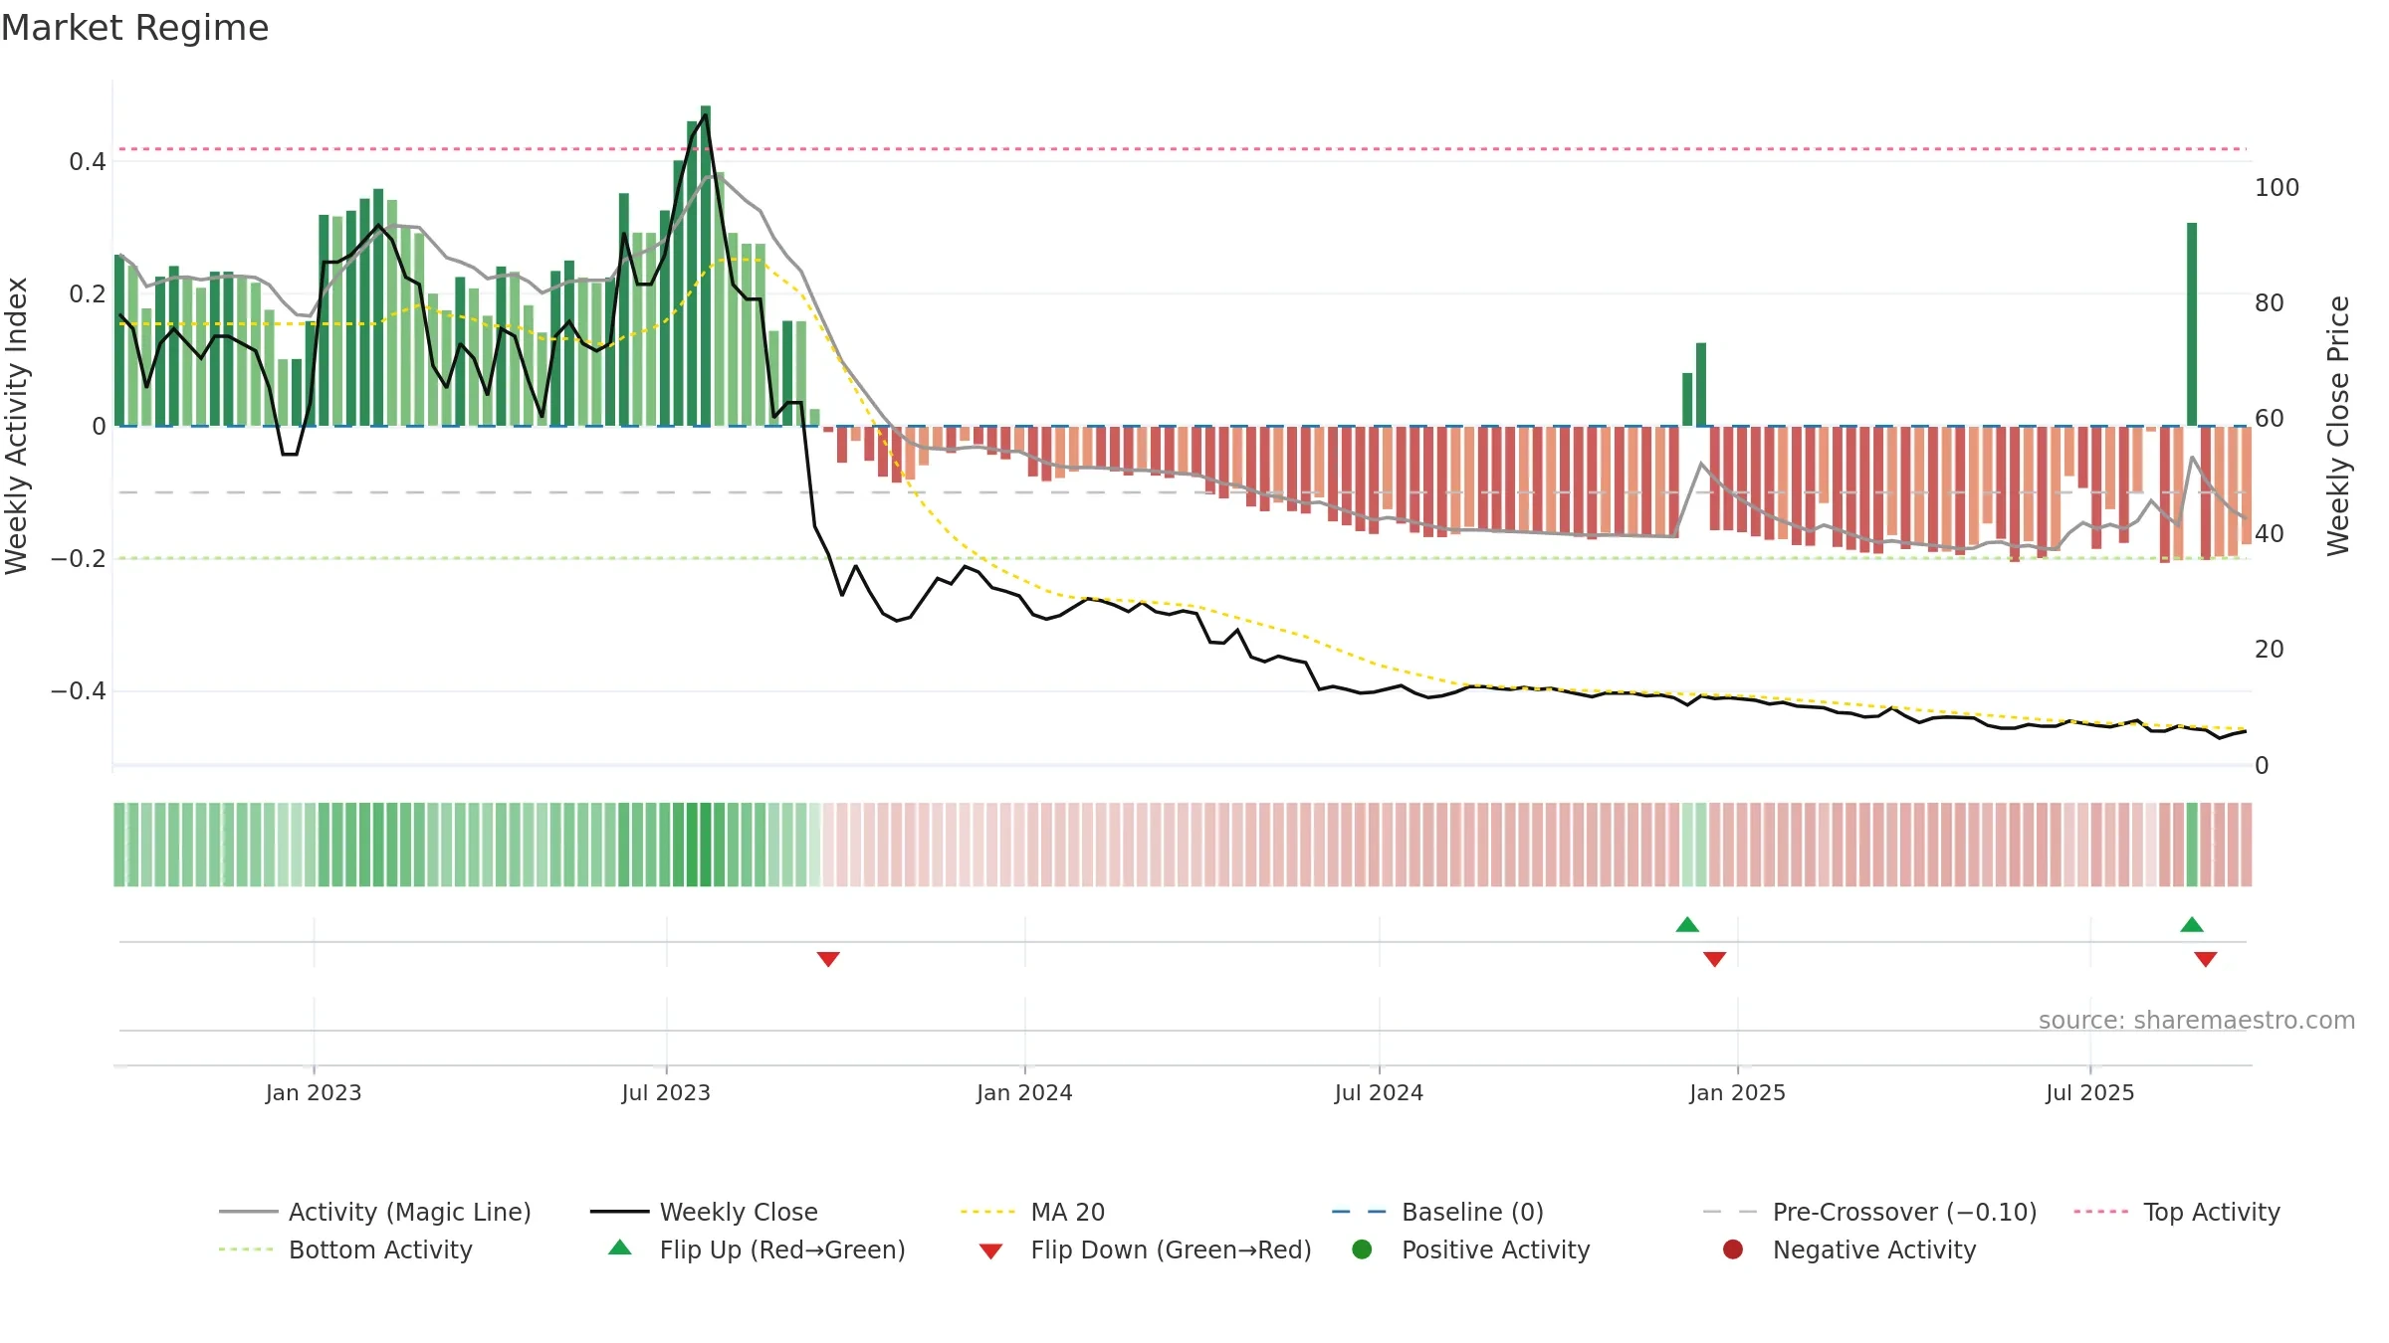2389x1343 pixels.
Task: Select the flip-up marker after July 2025
Action: click(2192, 924)
